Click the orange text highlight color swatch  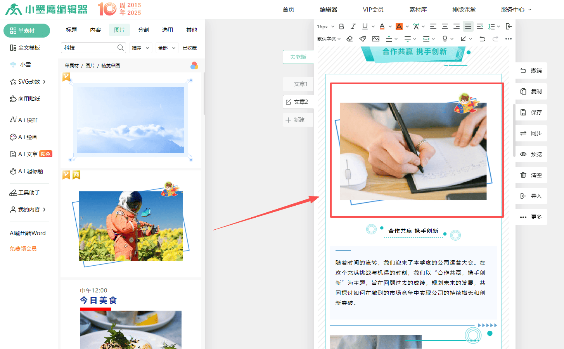point(399,26)
